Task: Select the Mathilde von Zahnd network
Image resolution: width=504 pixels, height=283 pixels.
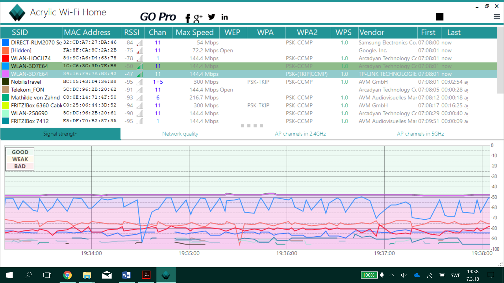Action: pyautogui.click(x=249, y=97)
